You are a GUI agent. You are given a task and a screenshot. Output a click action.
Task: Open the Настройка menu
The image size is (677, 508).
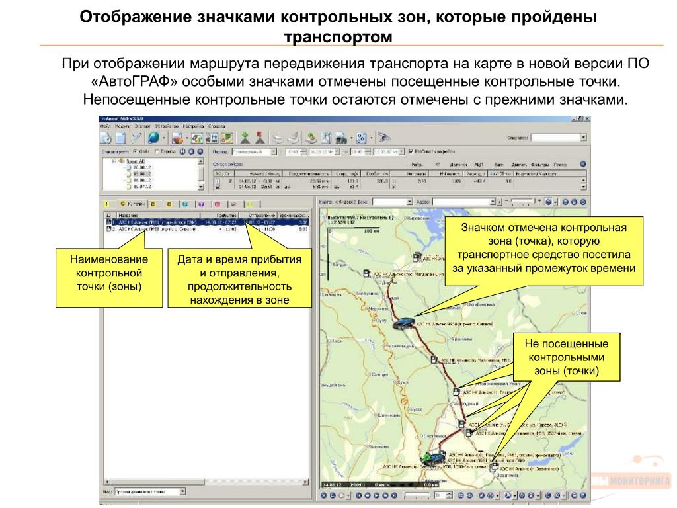[x=193, y=126]
